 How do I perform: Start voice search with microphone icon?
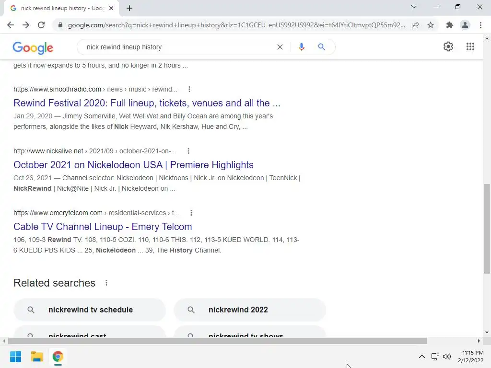coord(302,47)
